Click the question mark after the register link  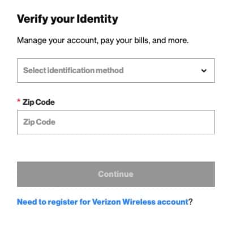(191, 202)
